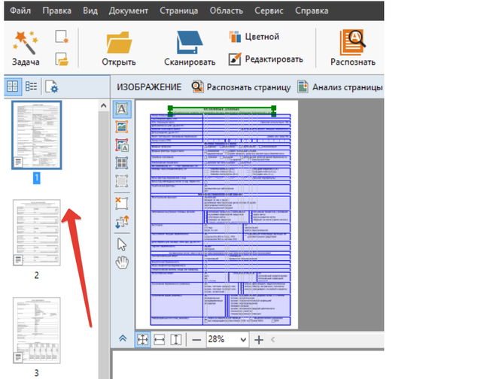Click the reorder areas tool

click(122, 221)
